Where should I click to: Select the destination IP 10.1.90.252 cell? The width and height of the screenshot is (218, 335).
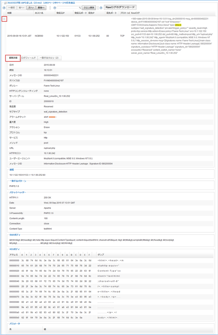coord(94,36)
